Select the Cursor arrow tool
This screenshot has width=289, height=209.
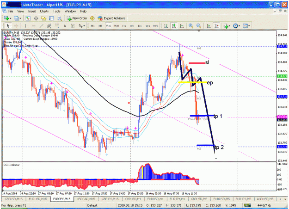click(8, 26)
